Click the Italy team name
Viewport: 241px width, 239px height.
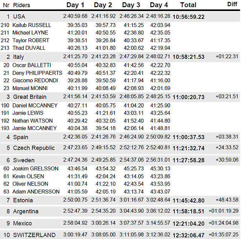tap(18, 57)
